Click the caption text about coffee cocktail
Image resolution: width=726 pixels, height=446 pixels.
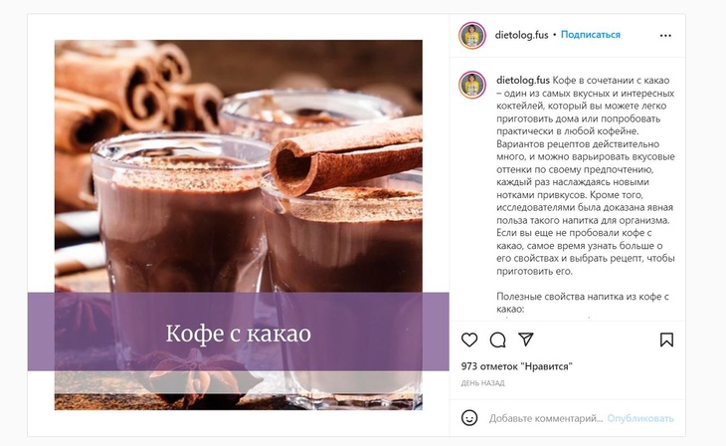[585, 175]
